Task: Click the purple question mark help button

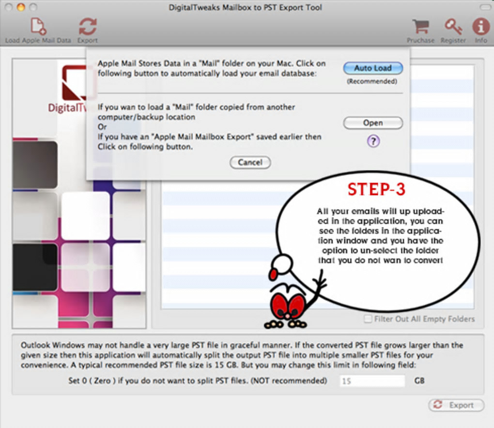Action: (373, 141)
